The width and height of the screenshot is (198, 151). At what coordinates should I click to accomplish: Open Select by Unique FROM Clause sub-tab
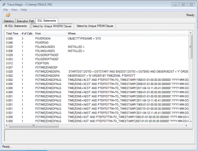[95, 26]
